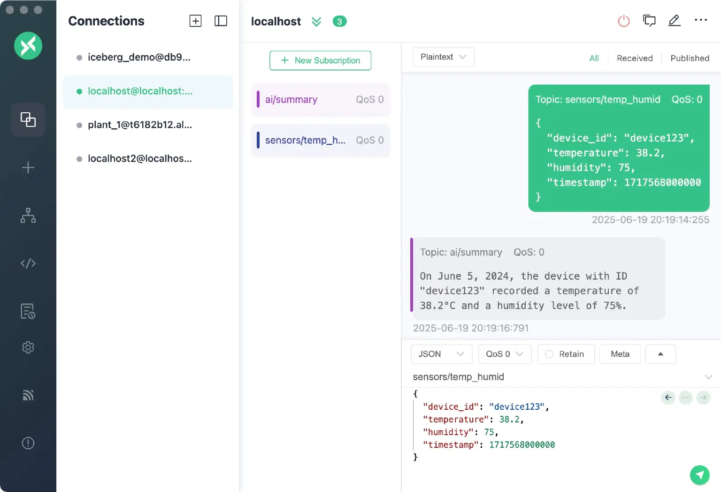Open the JSON payload type dropdown
This screenshot has height=492, width=721.
[x=441, y=354]
